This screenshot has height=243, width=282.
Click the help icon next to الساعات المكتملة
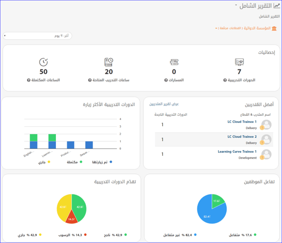(29, 80)
